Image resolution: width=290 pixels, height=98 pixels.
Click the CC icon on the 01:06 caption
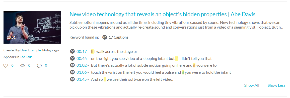tap(72, 72)
